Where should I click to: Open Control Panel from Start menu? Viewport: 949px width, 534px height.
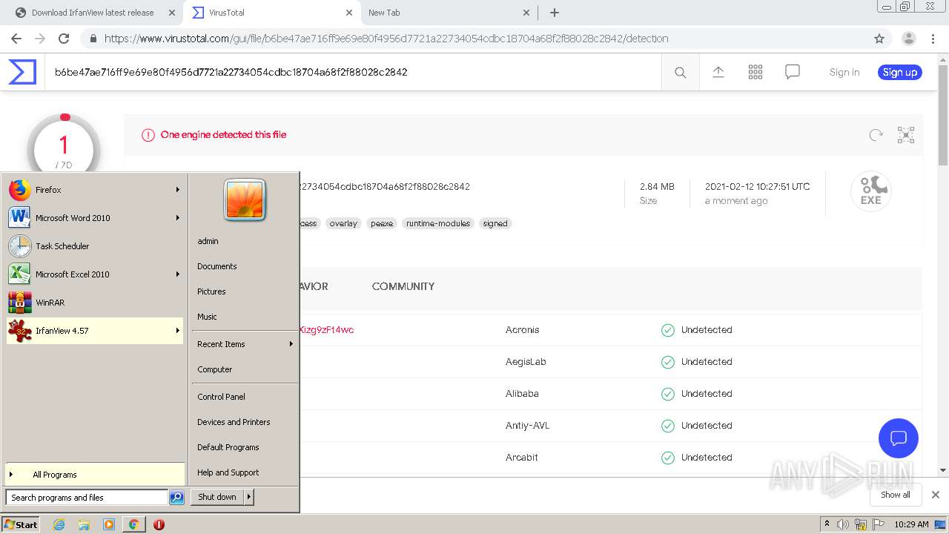click(x=221, y=397)
